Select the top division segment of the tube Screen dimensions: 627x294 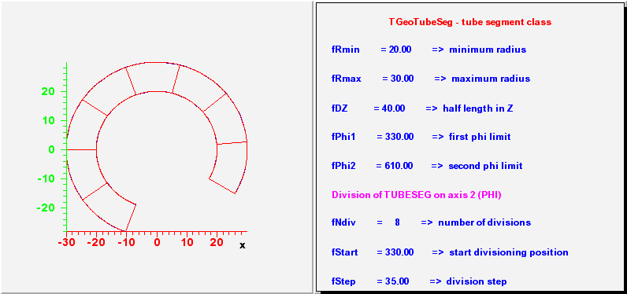(x=154, y=77)
